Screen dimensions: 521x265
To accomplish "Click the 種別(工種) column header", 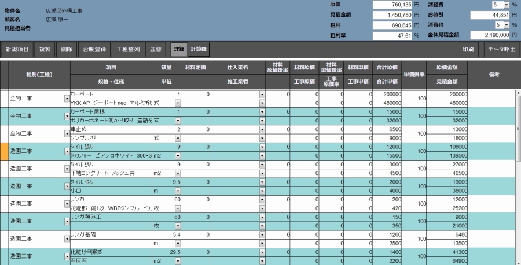I will coord(39,75).
